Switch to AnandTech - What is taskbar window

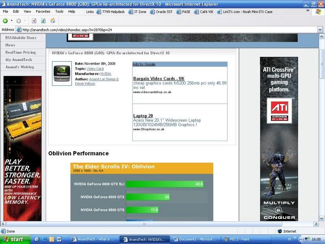(94, 240)
